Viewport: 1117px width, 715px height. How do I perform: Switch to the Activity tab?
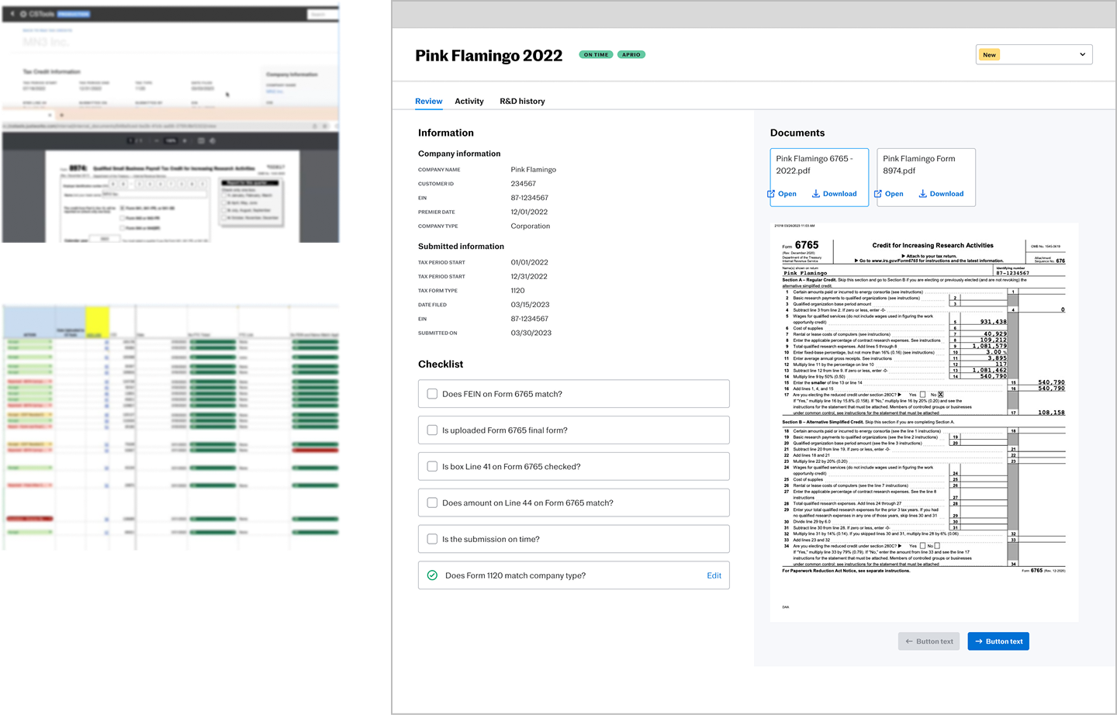point(469,102)
